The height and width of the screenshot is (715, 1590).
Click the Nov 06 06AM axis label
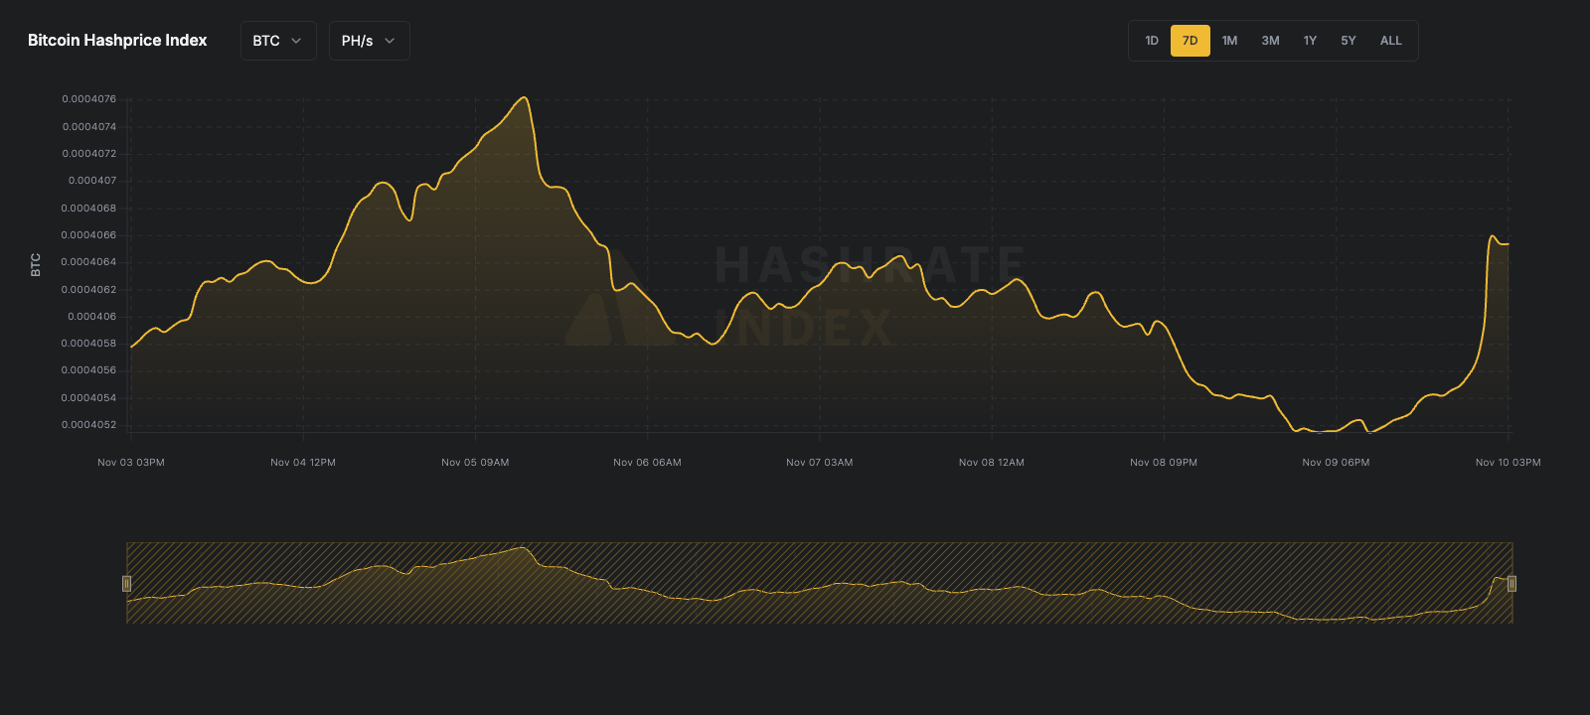(647, 463)
